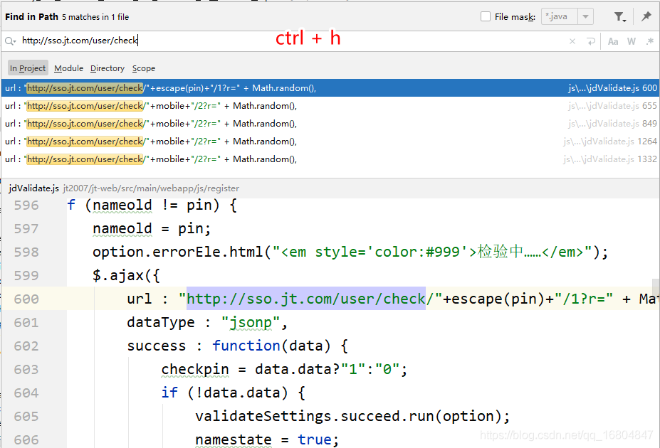Click the $.ajax({ code on line 599

click(x=126, y=275)
